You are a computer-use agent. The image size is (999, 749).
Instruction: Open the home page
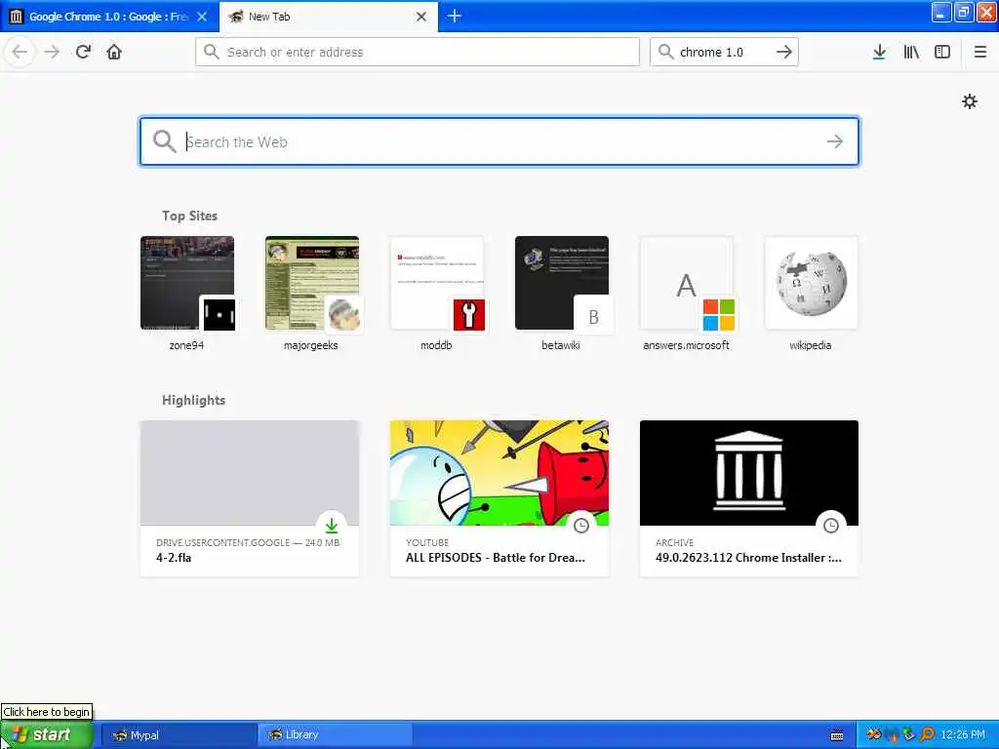coord(114,52)
